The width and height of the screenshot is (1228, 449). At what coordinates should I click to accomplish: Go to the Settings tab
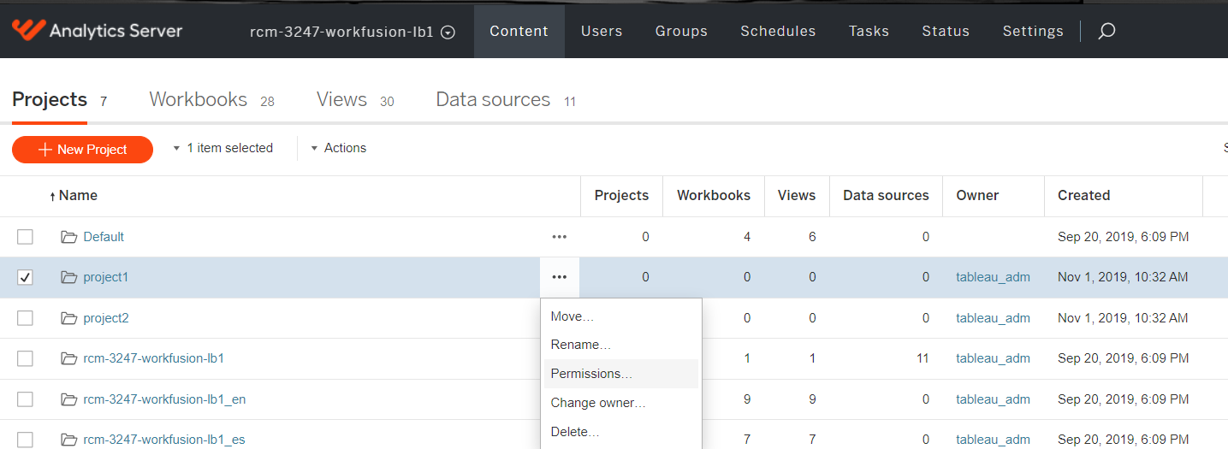[1033, 31]
